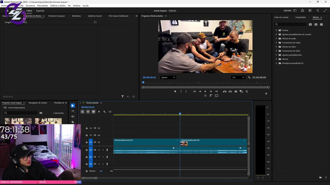Go to In point in Program monitor
This screenshot has width=330, height=185.
click(x=195, y=91)
